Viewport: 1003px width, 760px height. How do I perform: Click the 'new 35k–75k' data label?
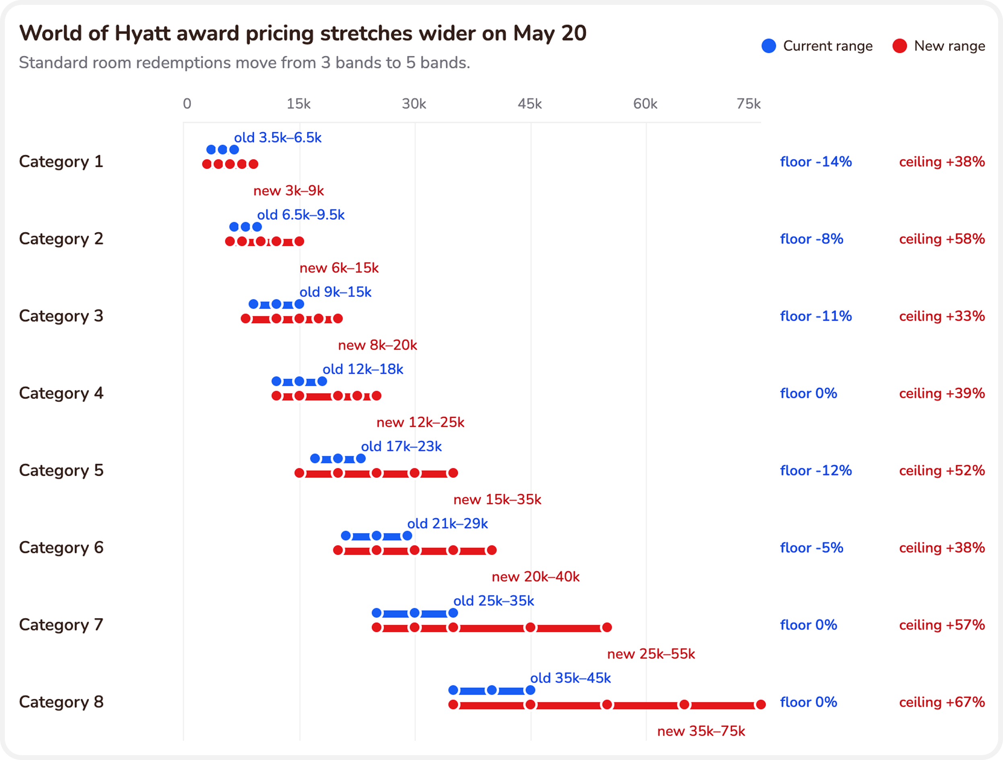pyautogui.click(x=702, y=731)
